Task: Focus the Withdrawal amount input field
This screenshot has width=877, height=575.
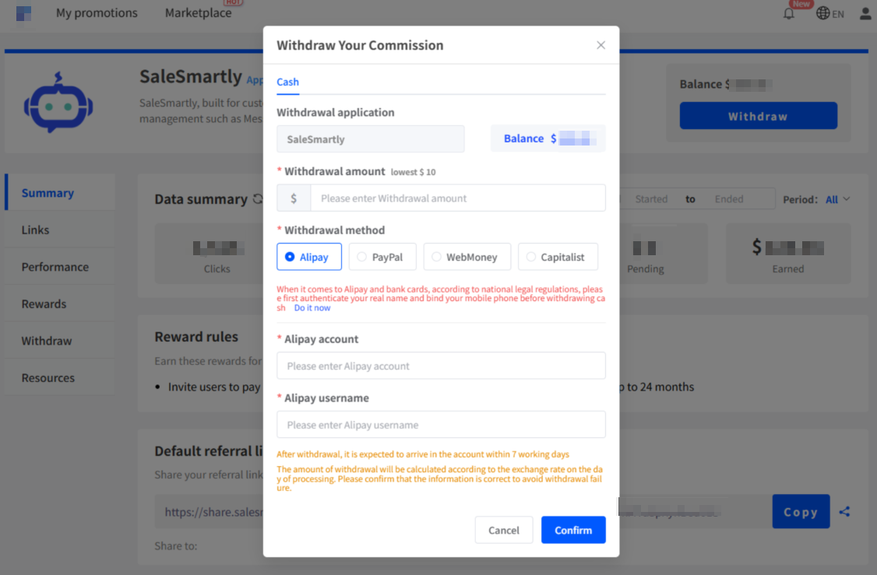Action: point(457,198)
